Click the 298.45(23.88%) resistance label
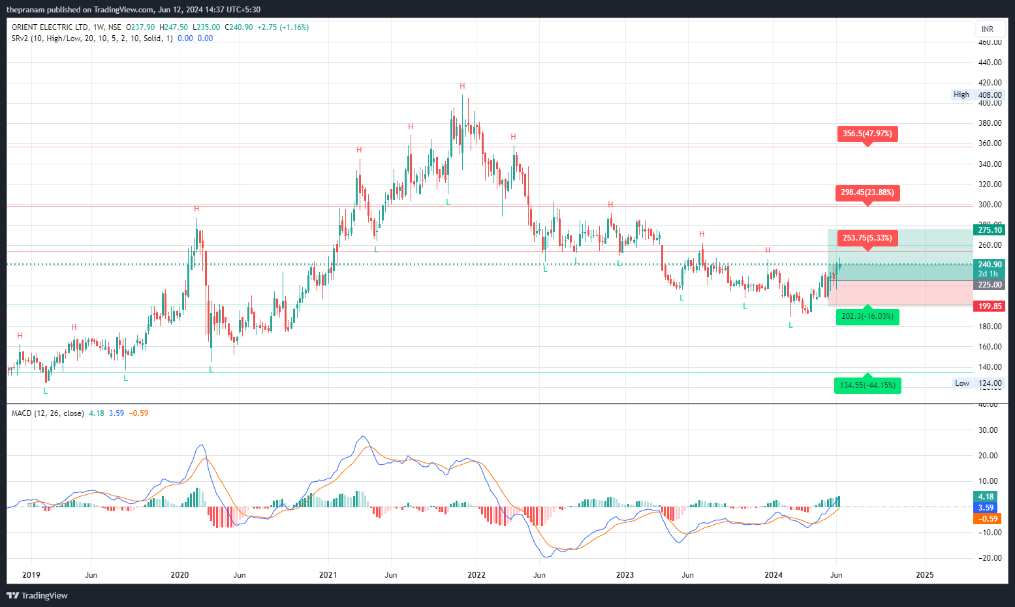This screenshot has height=607, width=1015. point(867,193)
